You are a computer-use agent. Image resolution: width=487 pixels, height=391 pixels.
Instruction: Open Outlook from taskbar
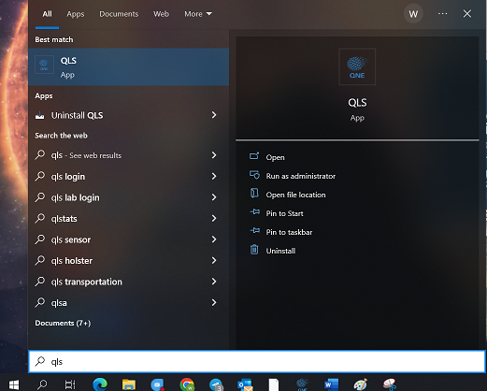[245, 384]
